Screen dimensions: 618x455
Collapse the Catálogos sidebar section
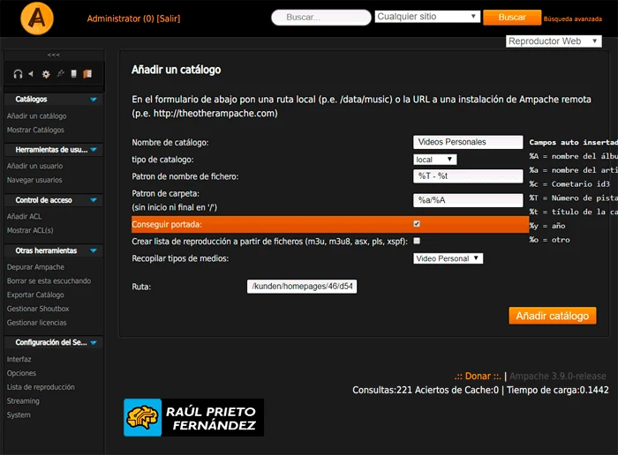(94, 100)
